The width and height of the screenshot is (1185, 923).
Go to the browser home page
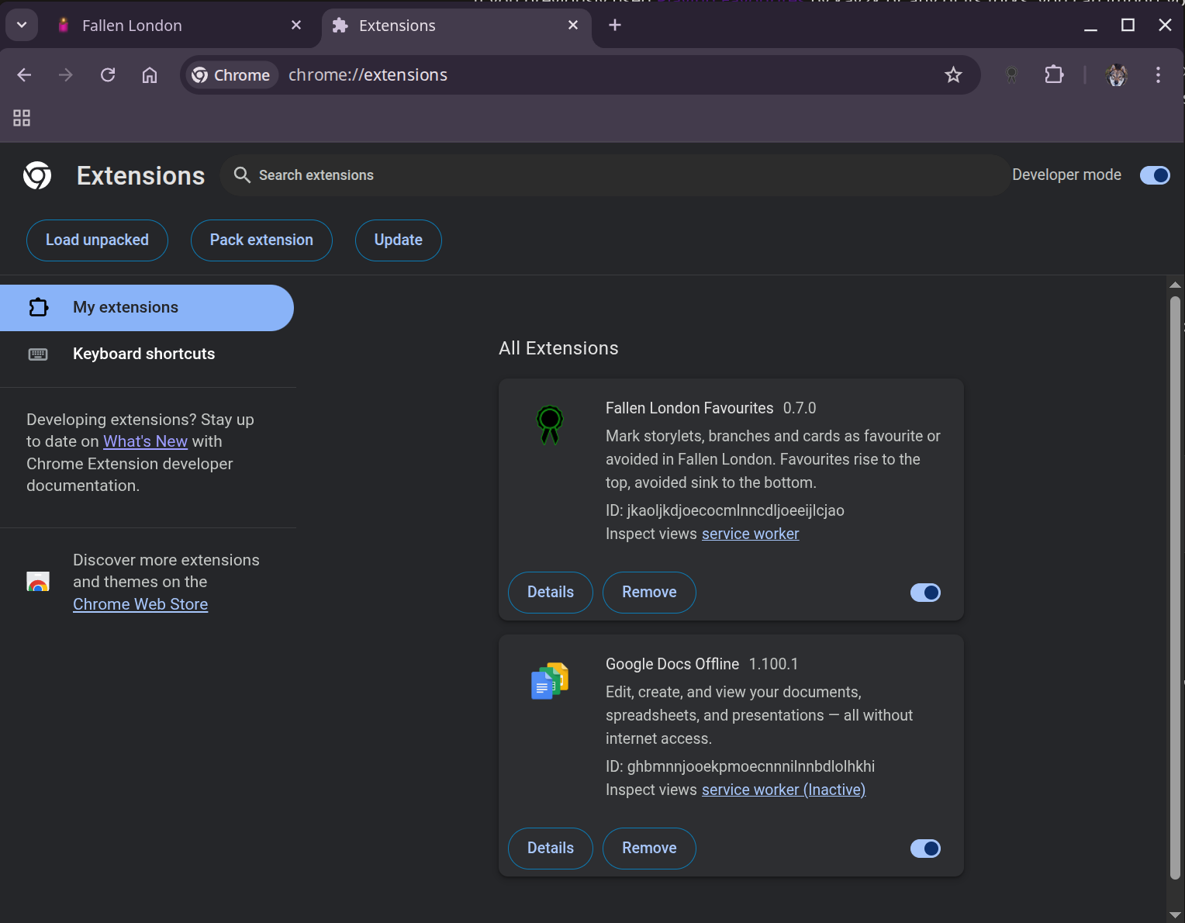click(149, 74)
